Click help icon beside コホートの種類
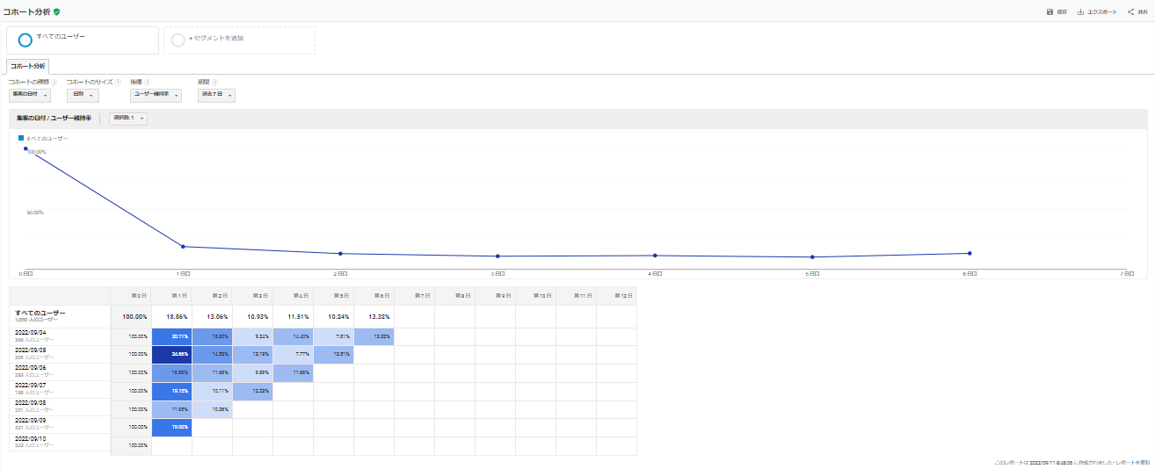The image size is (1155, 469). click(54, 83)
